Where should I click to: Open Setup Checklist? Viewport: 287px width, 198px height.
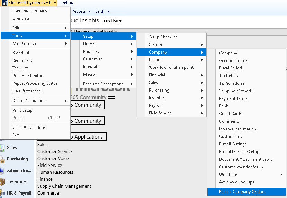(x=172, y=37)
